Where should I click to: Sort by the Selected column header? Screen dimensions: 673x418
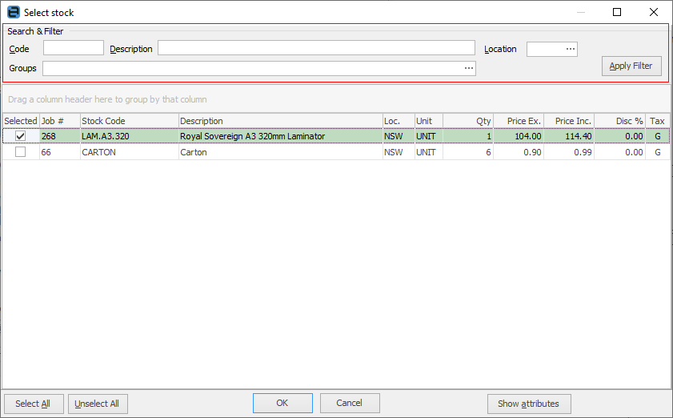pos(21,121)
